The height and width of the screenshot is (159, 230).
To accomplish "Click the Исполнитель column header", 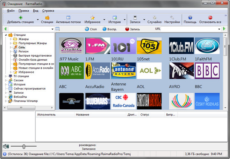I will pos(46,115).
